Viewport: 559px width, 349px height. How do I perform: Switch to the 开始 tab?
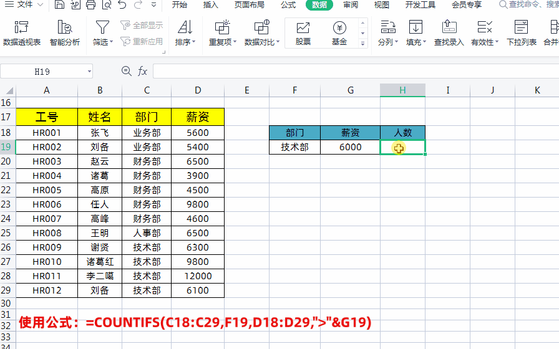(x=179, y=4)
